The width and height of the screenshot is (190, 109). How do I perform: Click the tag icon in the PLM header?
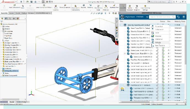(x=178, y=17)
